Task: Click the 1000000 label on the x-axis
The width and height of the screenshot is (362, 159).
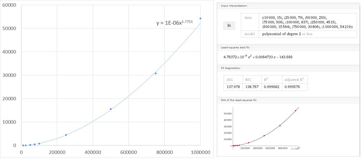Action: coord(200,152)
